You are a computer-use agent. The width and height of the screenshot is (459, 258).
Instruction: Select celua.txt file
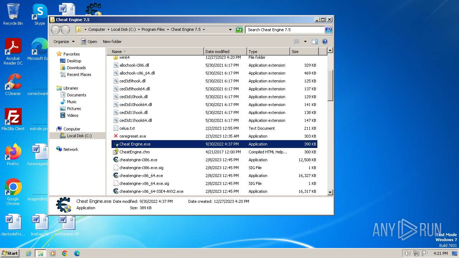[x=127, y=128]
